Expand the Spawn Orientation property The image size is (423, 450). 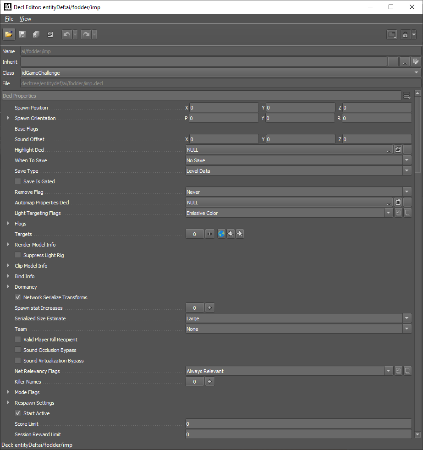click(8, 118)
